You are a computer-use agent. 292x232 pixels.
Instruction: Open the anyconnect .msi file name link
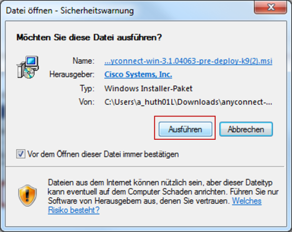(188, 61)
